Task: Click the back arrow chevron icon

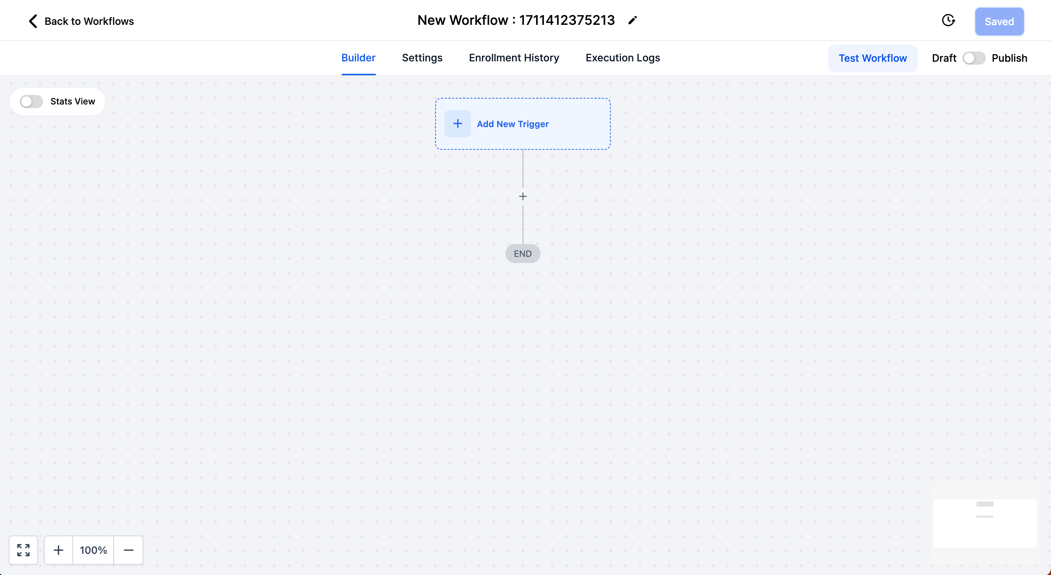Action: 33,21
